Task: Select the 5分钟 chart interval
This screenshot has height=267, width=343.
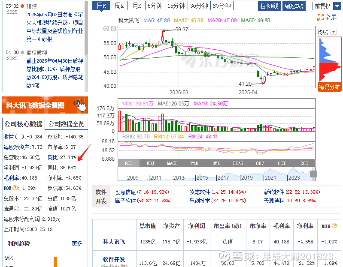Action: [x=155, y=6]
